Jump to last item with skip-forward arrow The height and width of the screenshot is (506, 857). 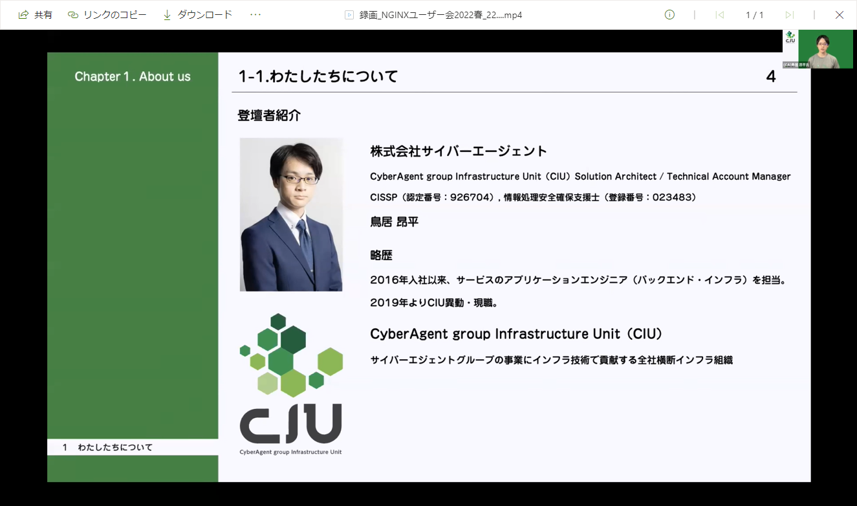coord(789,15)
